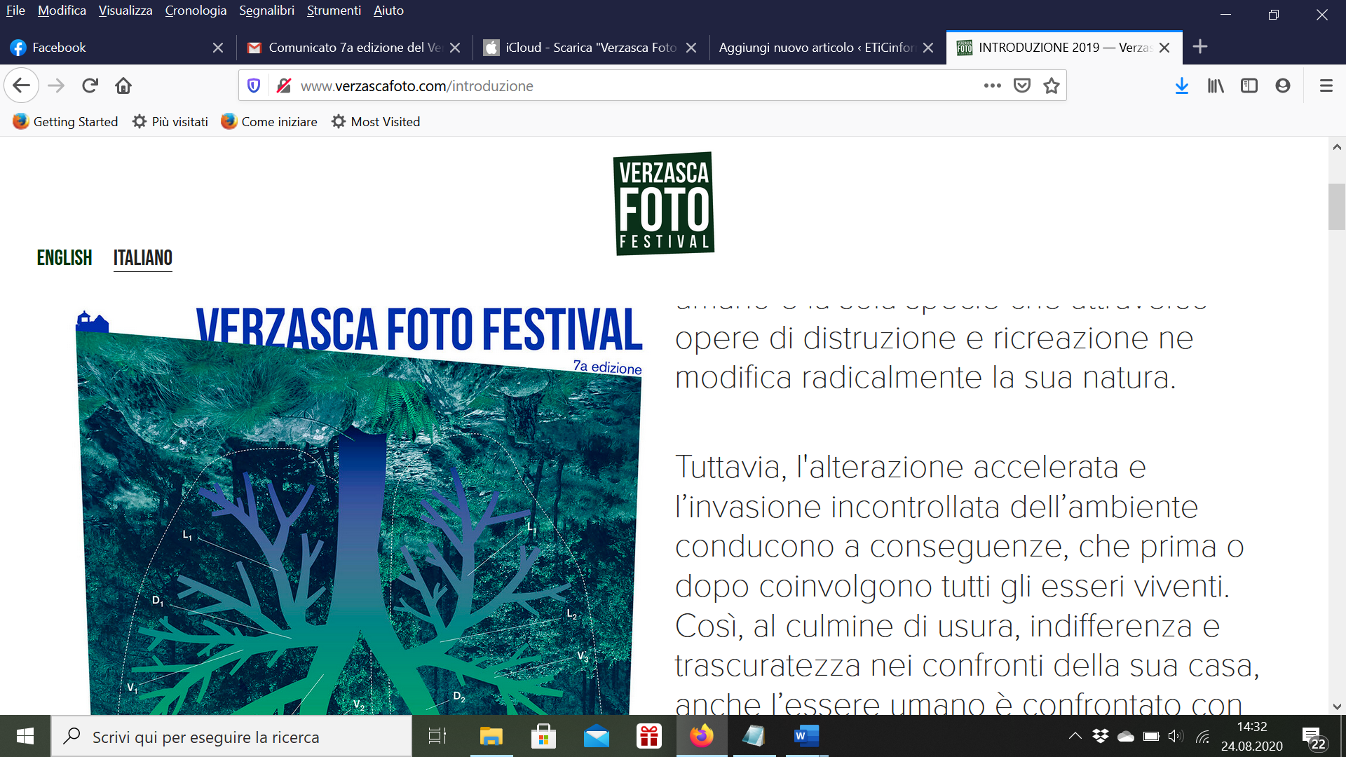This screenshot has width=1346, height=757.
Task: Open Mail app from taskbar
Action: [597, 736]
